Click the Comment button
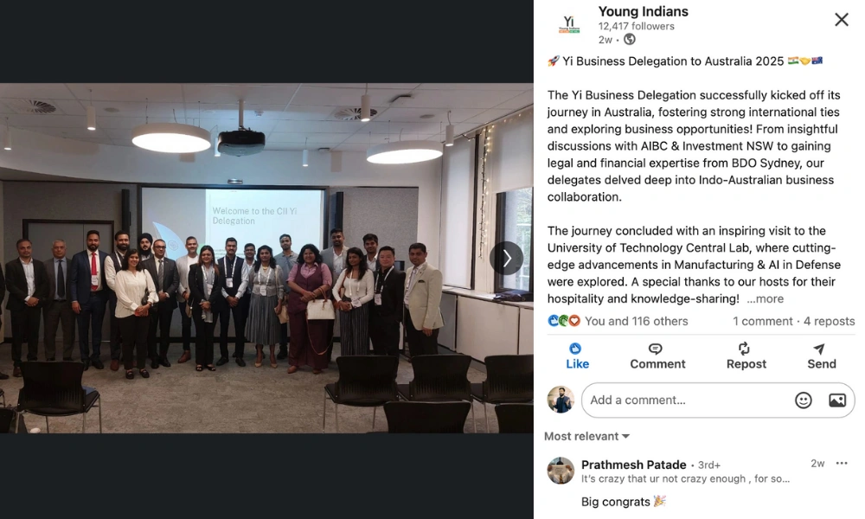This screenshot has height=519, width=865. point(657,356)
